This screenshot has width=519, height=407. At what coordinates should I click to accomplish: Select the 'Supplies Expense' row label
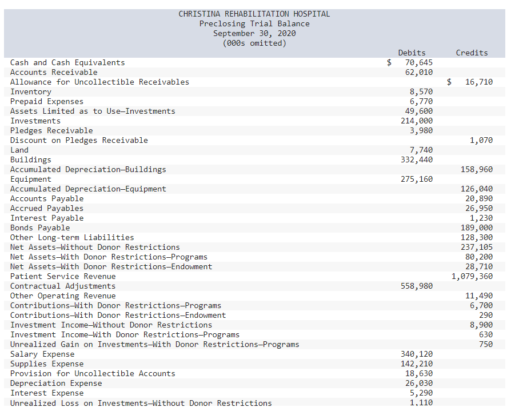point(47,364)
